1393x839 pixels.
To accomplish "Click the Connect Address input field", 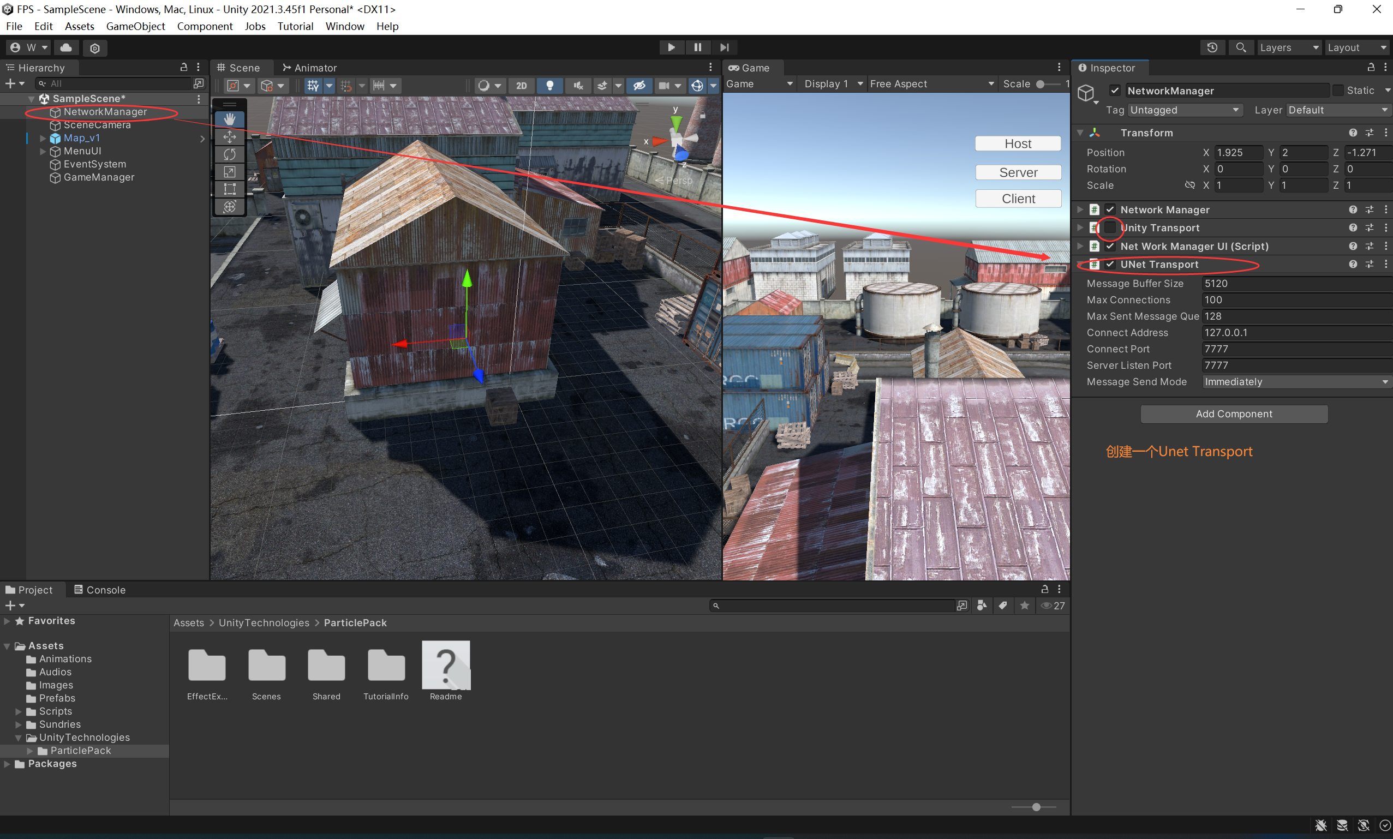I will (1296, 333).
